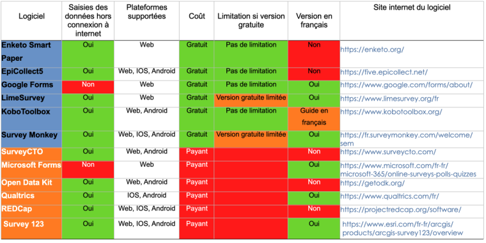Visit the projectredcap.org software link
This screenshot has width=486, height=243.
(x=401, y=210)
